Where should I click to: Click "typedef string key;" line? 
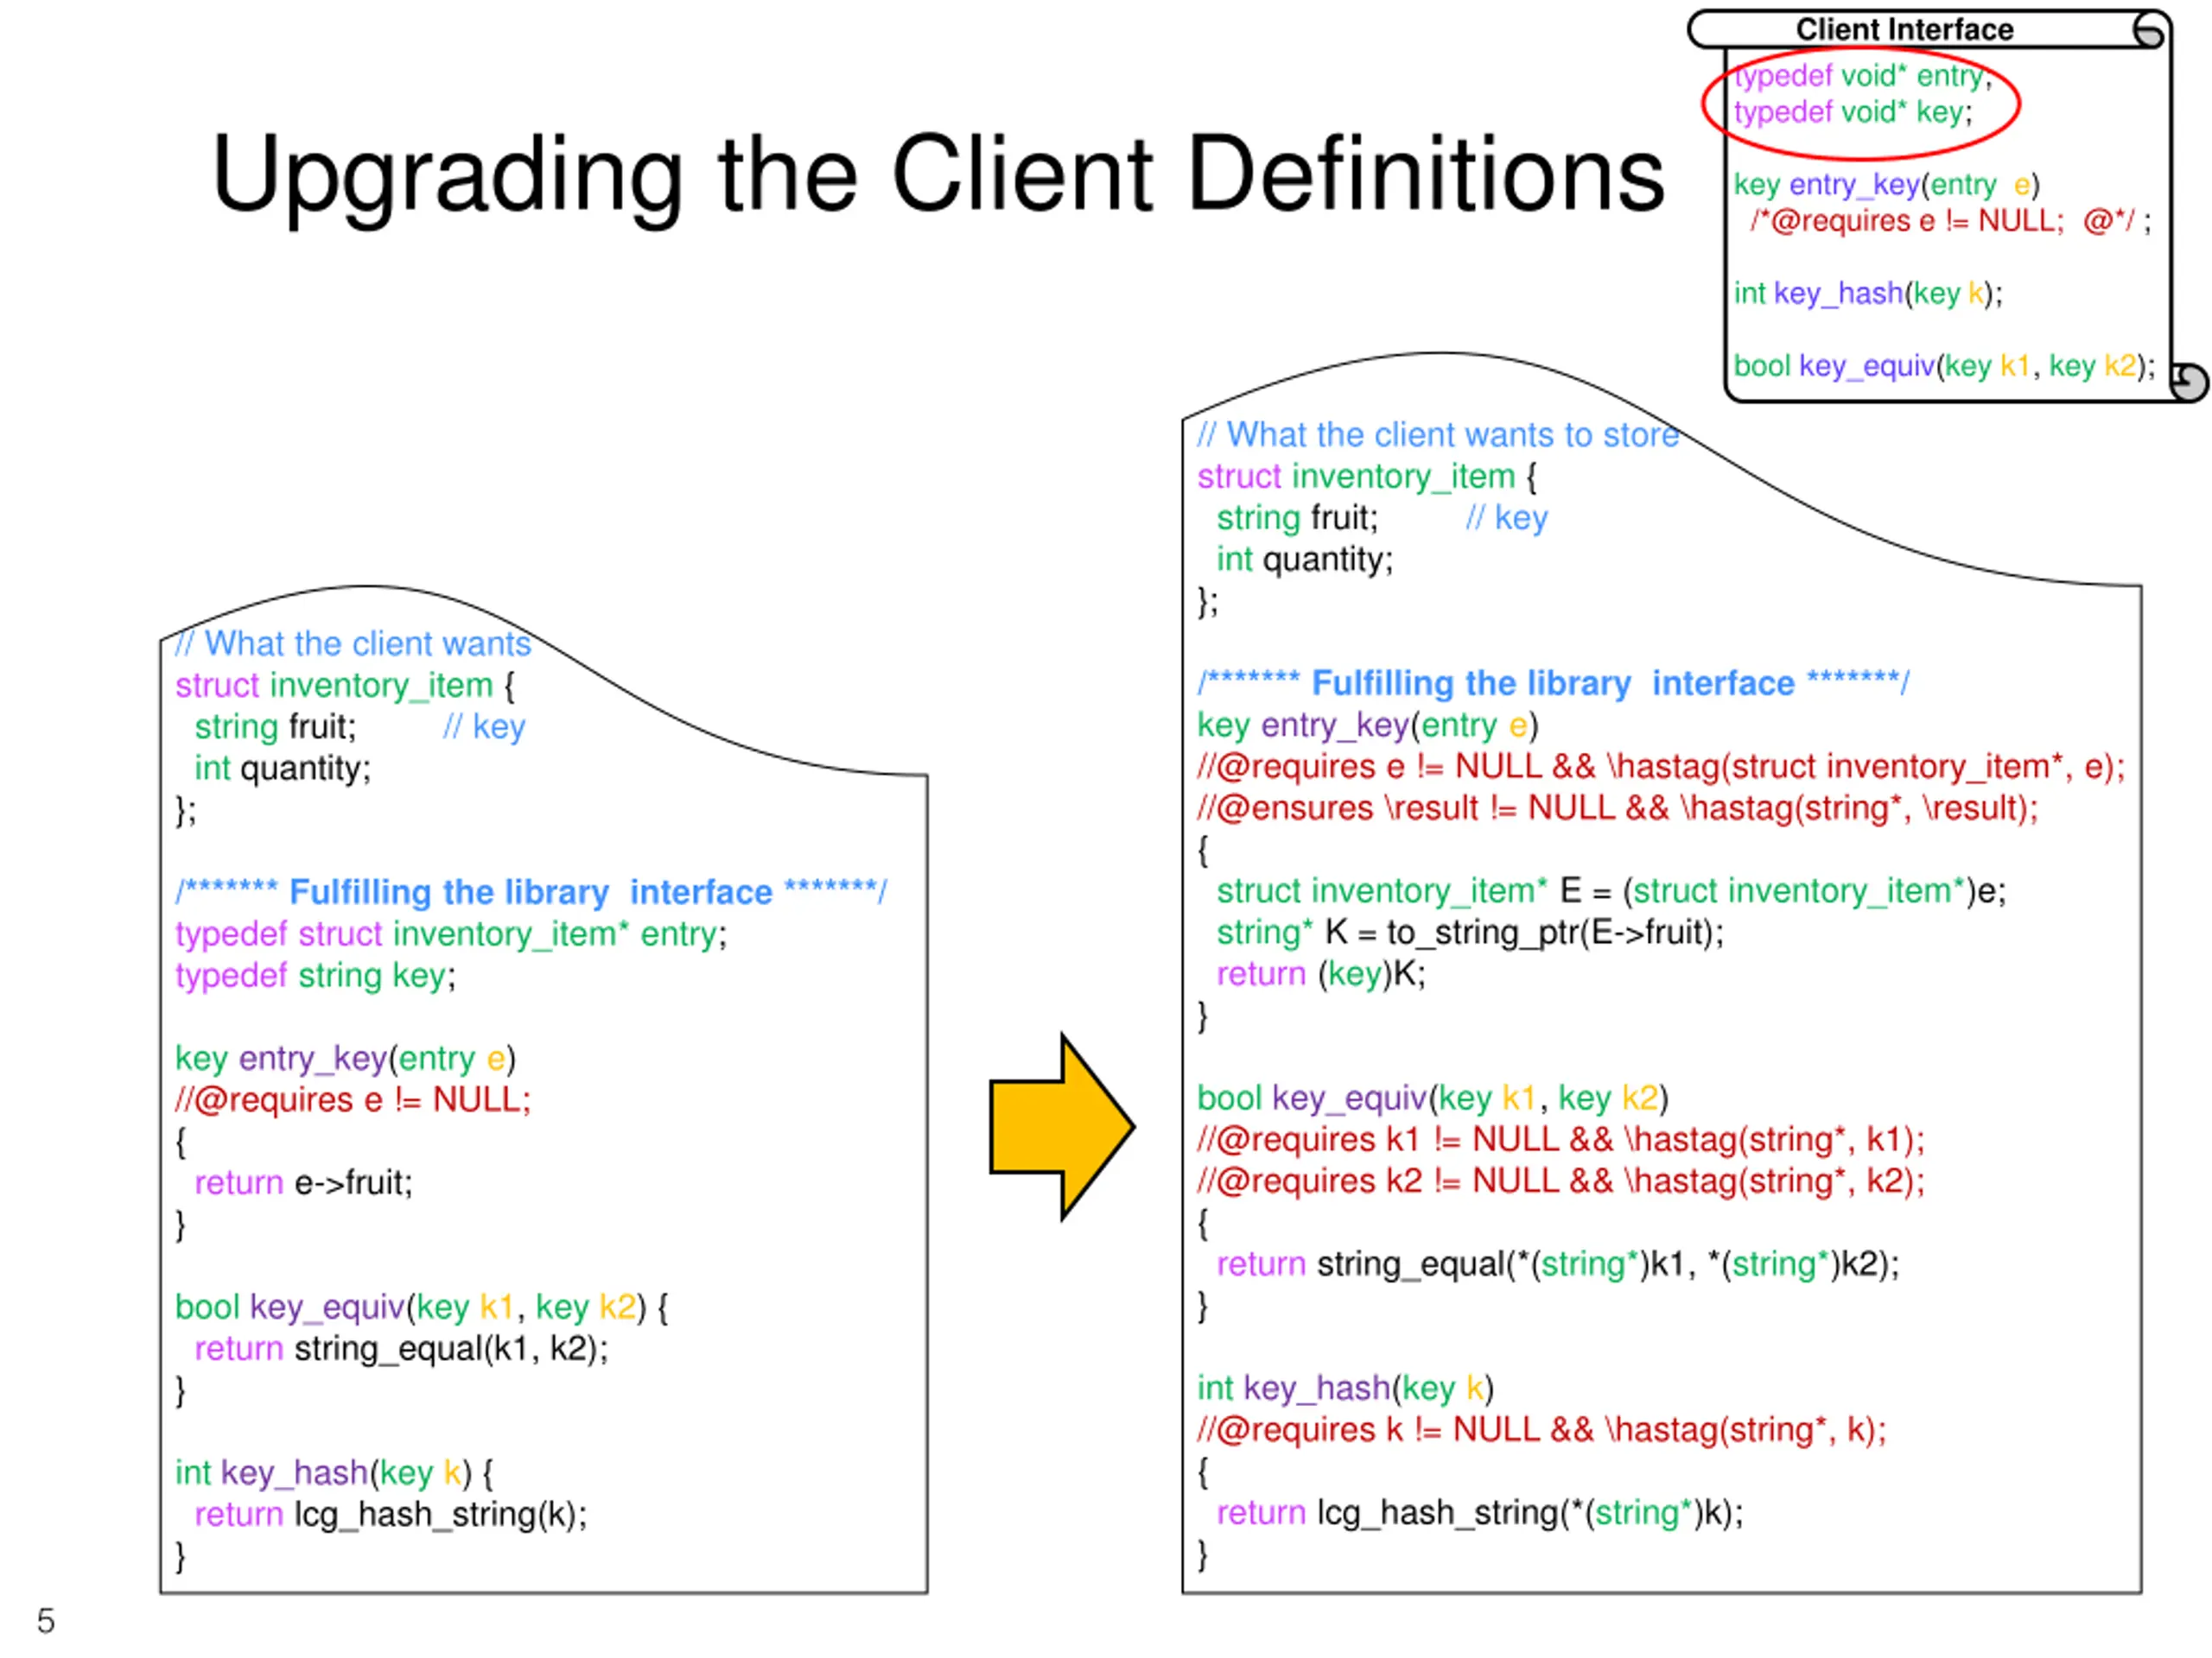[x=315, y=976]
